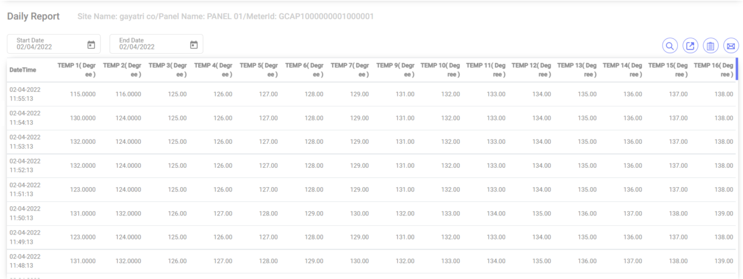Click the TEMP 12 column header
The image size is (743, 279).
(532, 70)
